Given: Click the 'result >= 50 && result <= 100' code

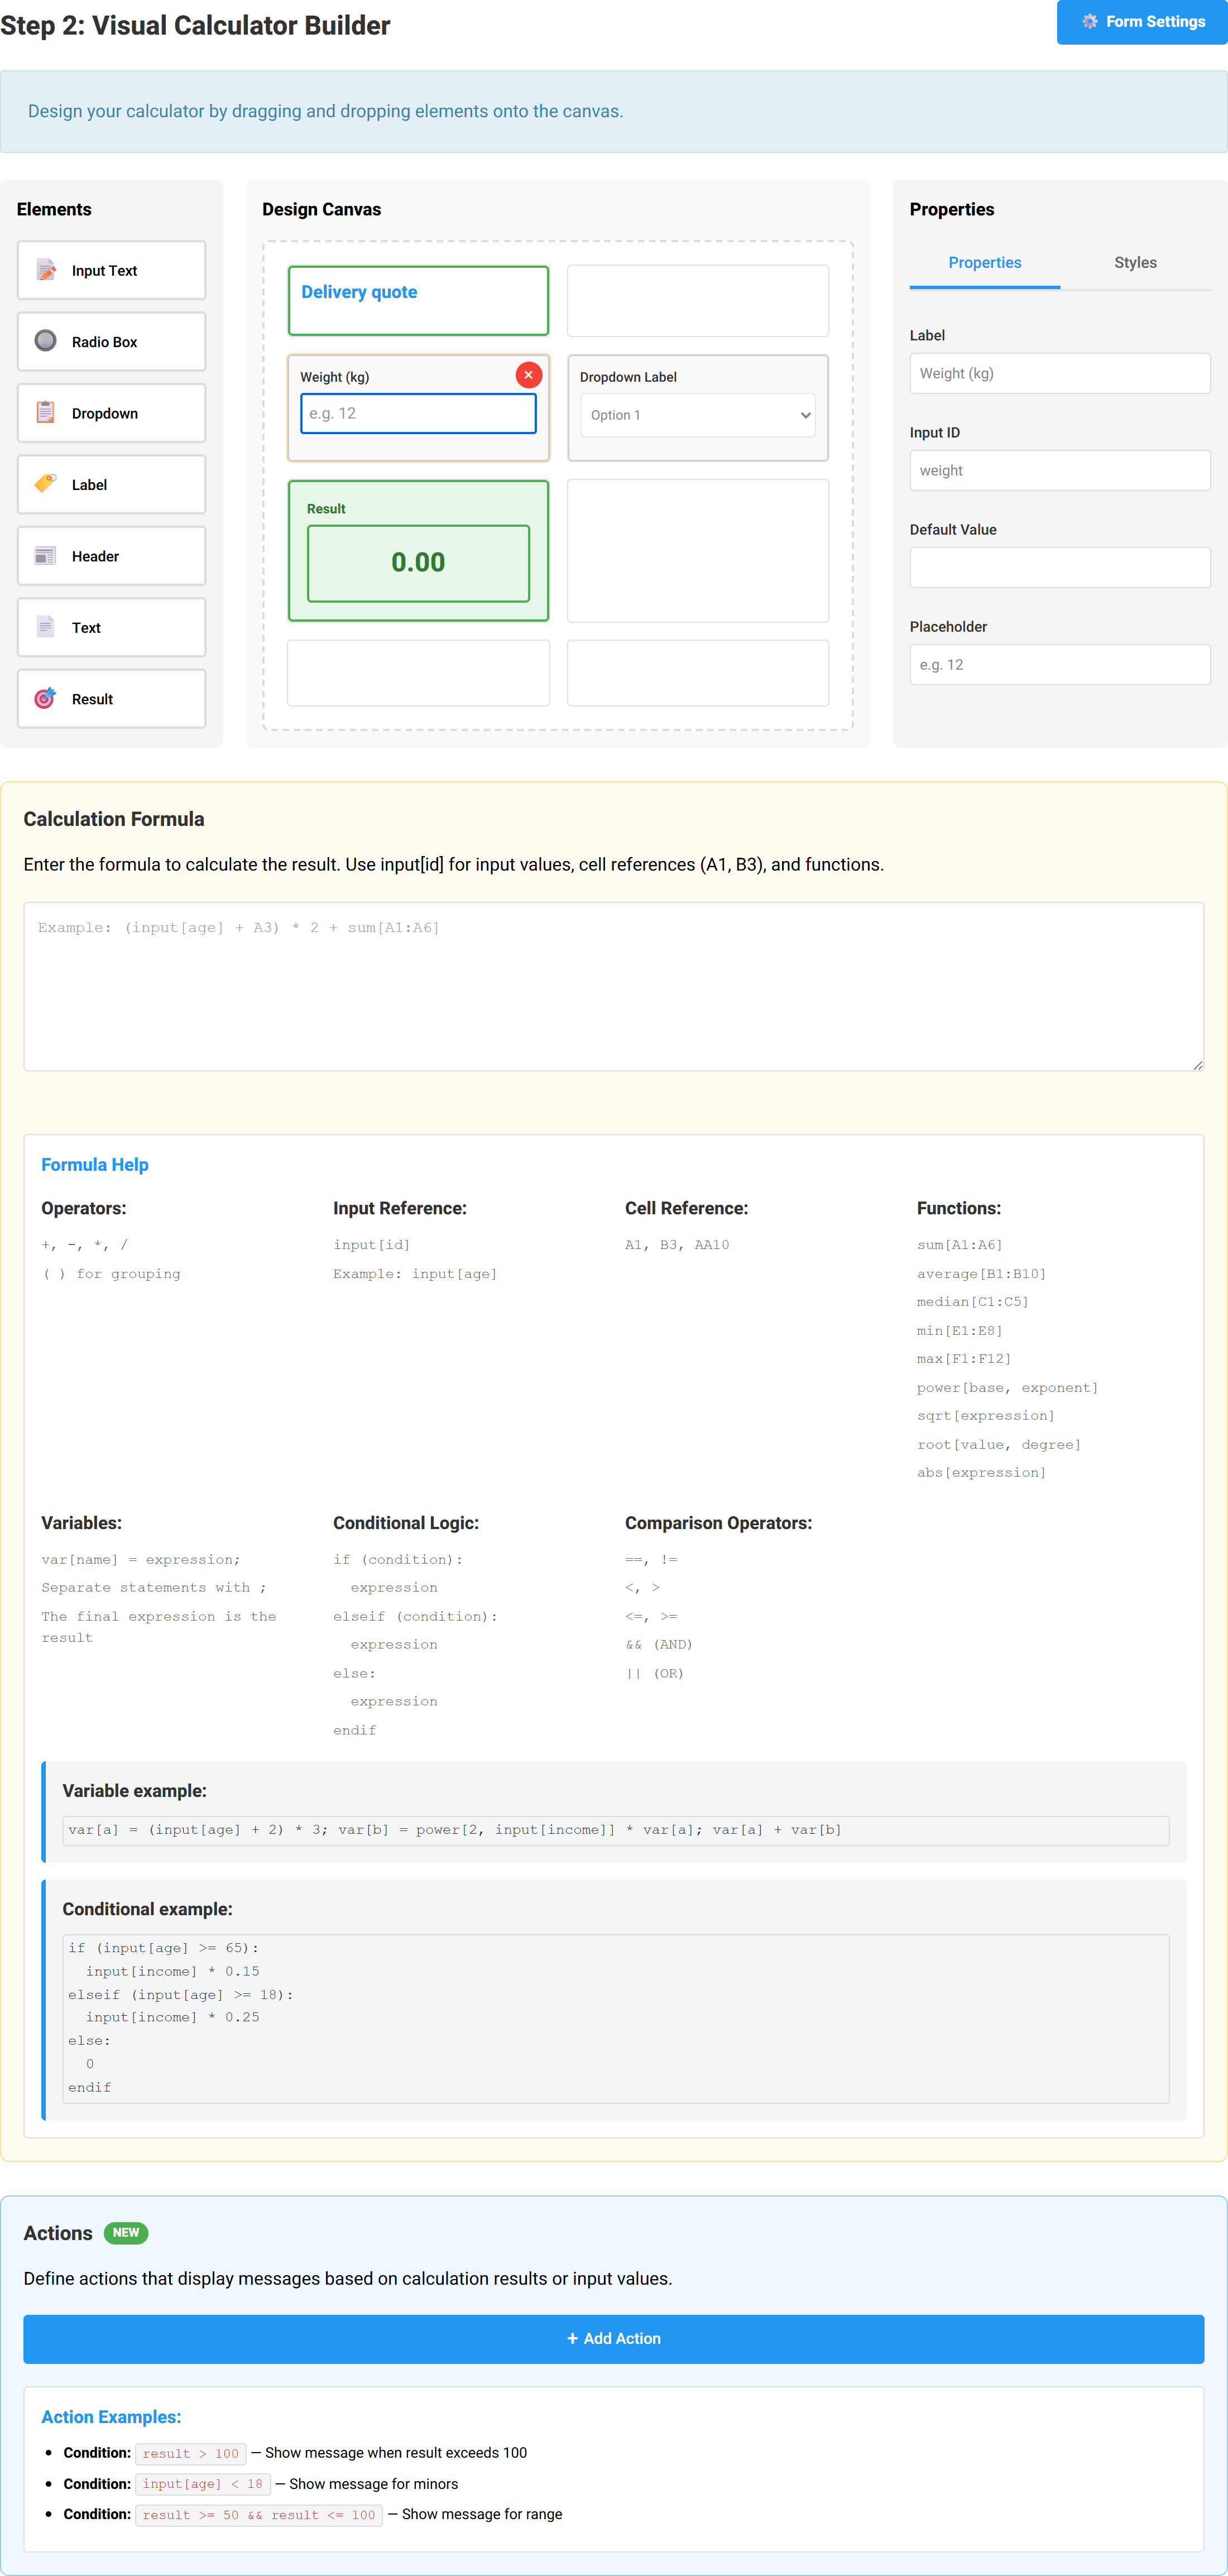Looking at the screenshot, I should [x=259, y=2515].
